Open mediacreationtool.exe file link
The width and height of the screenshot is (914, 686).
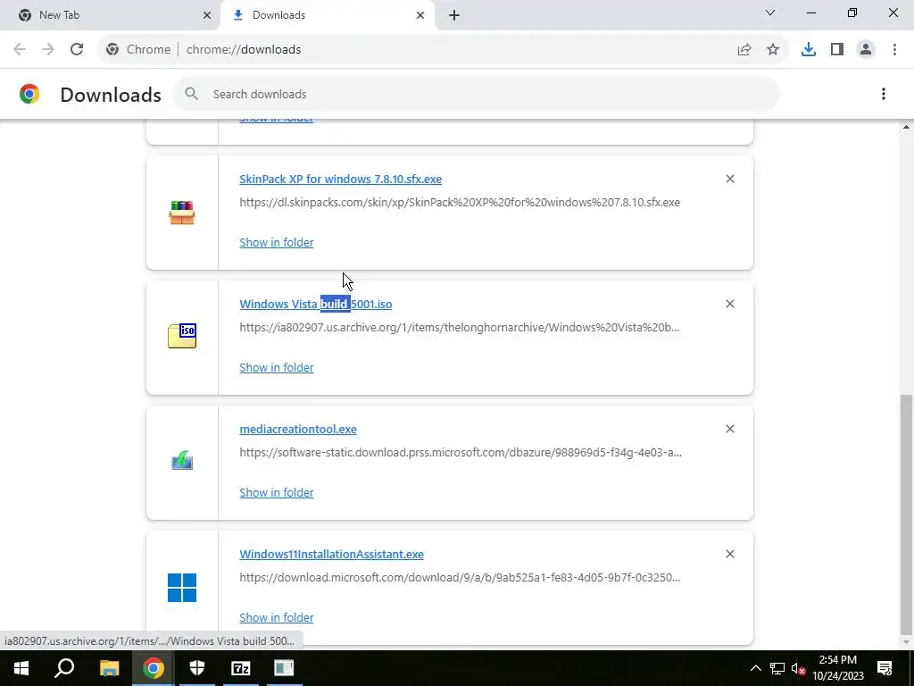(x=298, y=429)
